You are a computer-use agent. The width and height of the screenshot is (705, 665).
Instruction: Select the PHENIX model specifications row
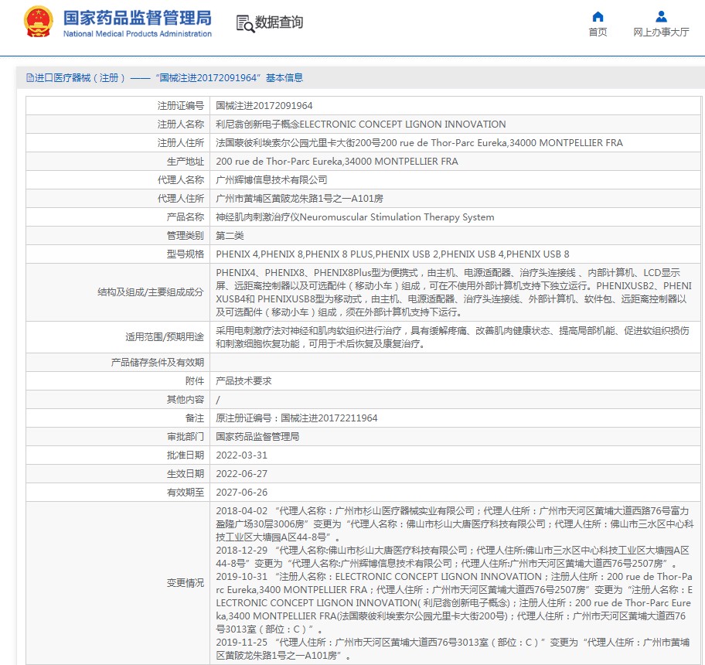[393, 254]
